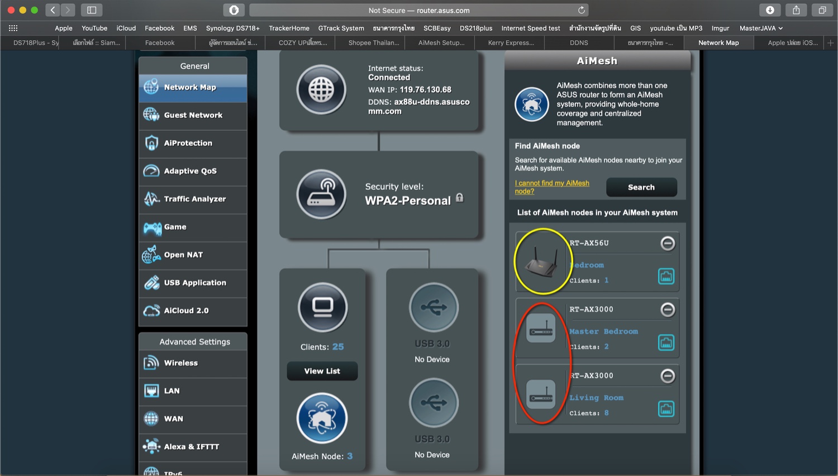Remove the RT-AX3000 Living Room node

[668, 376]
